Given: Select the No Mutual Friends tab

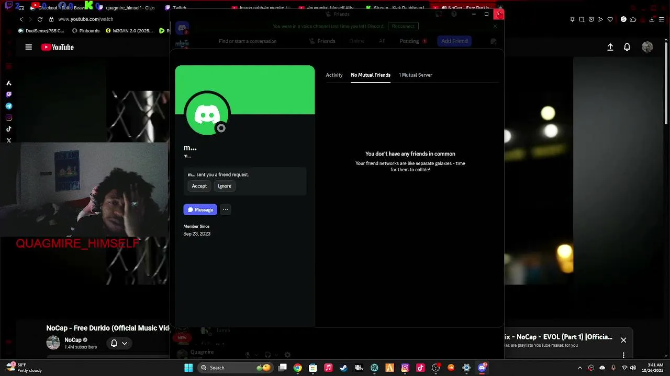Looking at the screenshot, I should 371,75.
